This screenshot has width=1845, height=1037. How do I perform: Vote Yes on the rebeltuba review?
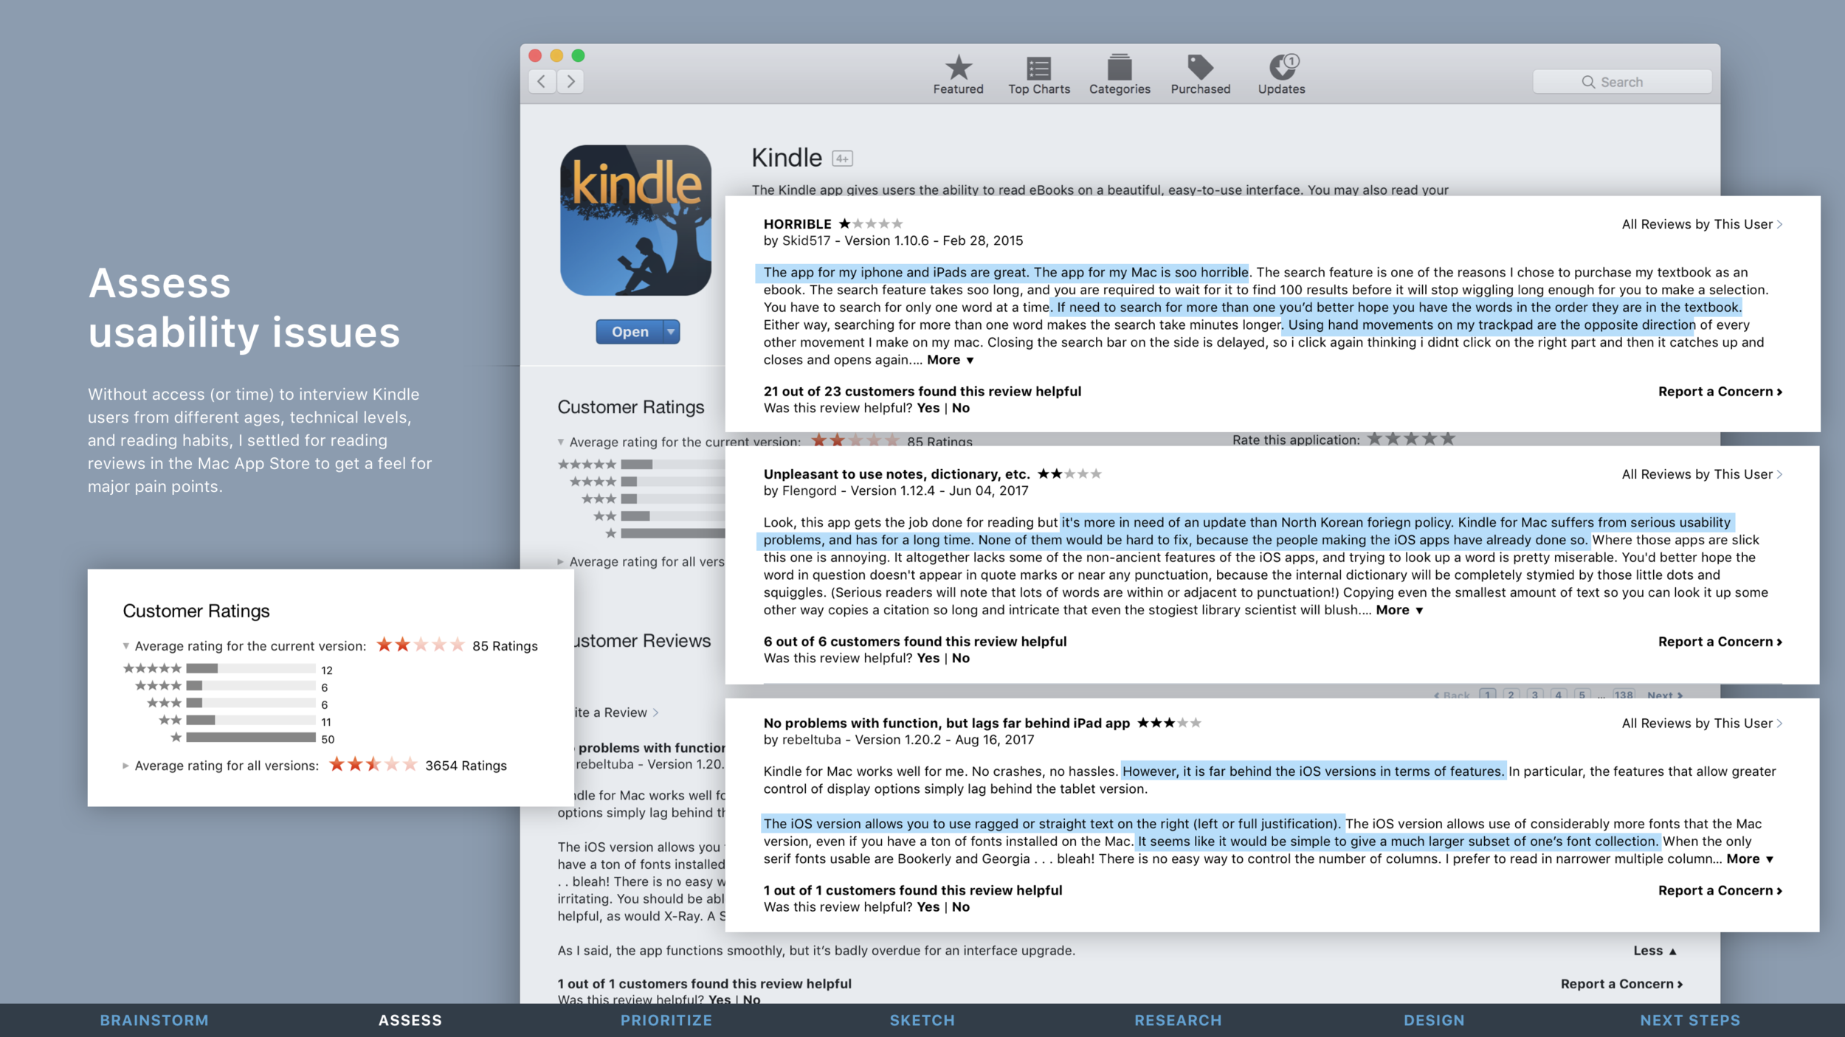tap(928, 907)
